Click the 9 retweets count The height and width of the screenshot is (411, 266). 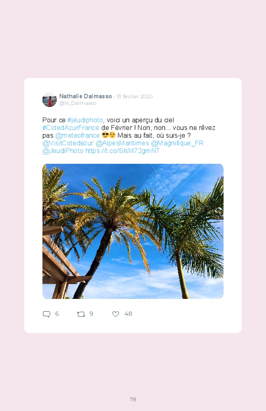coord(91,314)
